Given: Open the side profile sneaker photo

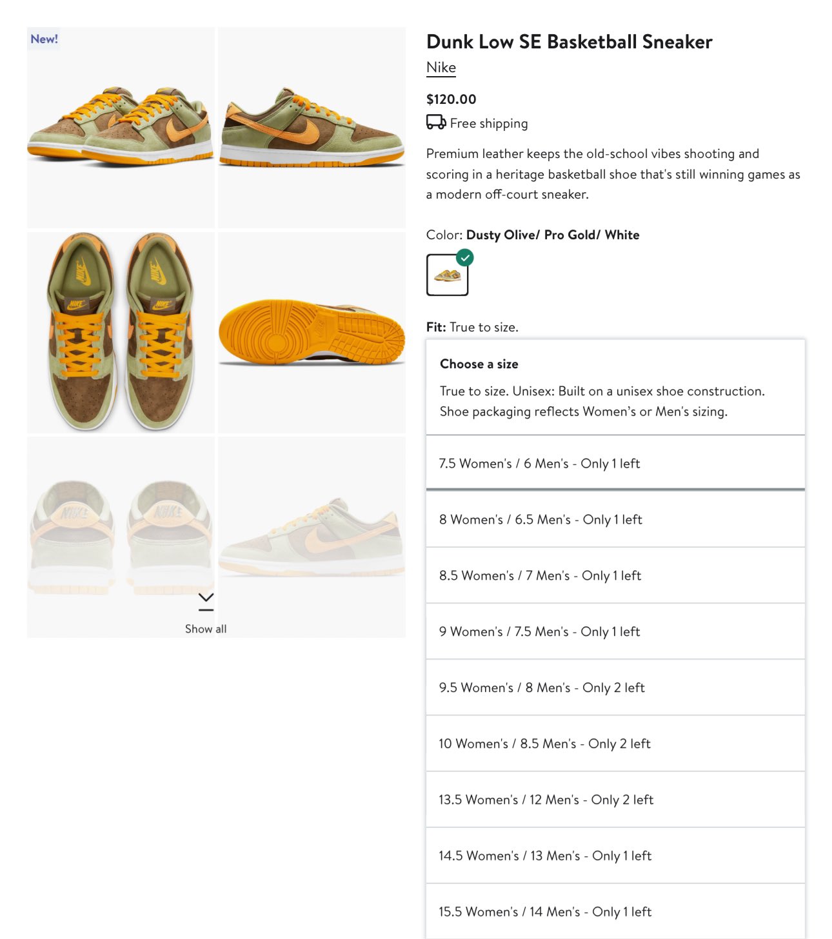Looking at the screenshot, I should (312, 128).
